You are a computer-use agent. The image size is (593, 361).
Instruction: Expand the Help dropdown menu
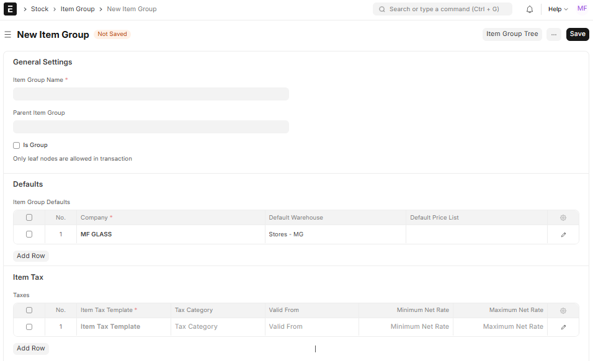click(558, 9)
